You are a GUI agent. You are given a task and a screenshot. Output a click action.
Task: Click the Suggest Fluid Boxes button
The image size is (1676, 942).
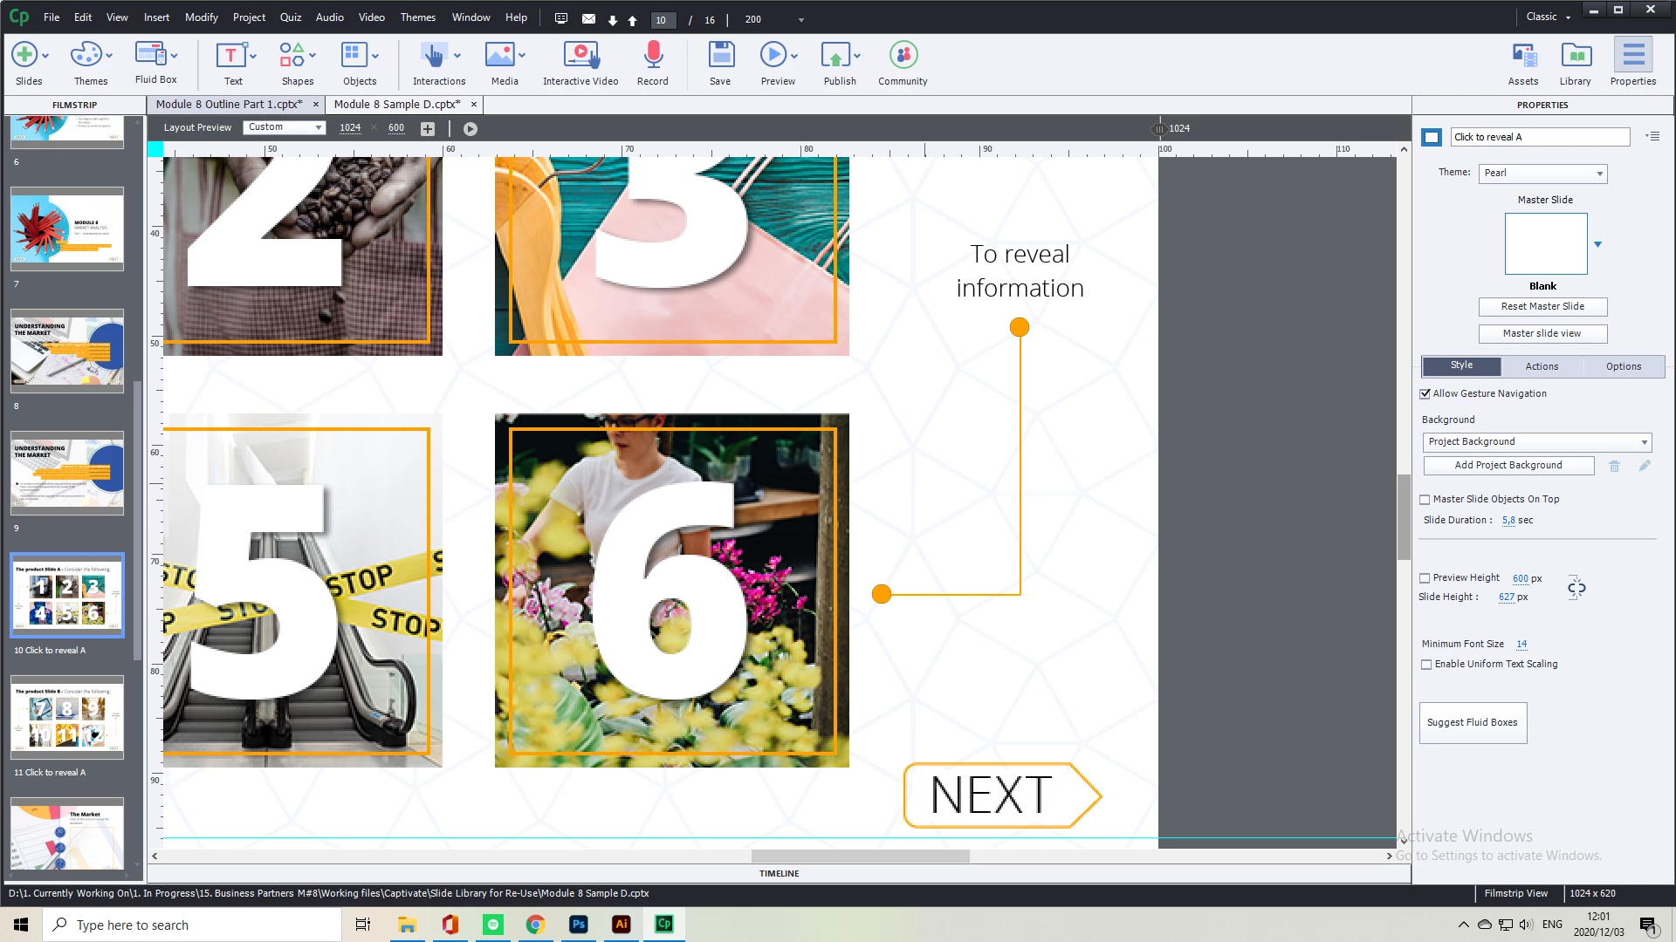(1473, 723)
